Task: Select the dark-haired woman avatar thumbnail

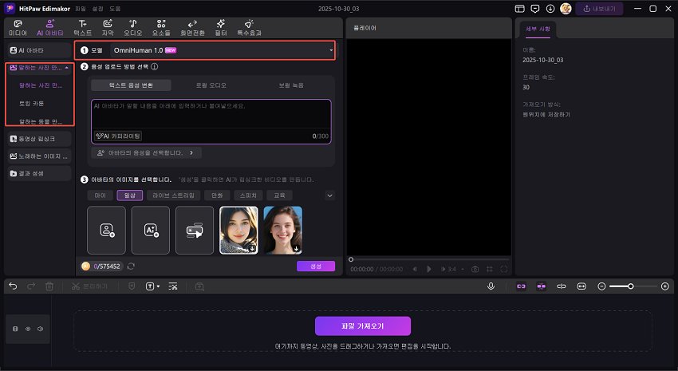Action: coord(238,230)
